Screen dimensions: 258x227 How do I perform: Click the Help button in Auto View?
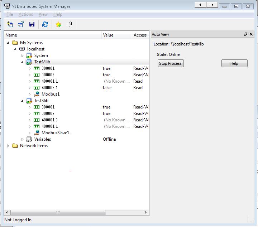(234, 63)
